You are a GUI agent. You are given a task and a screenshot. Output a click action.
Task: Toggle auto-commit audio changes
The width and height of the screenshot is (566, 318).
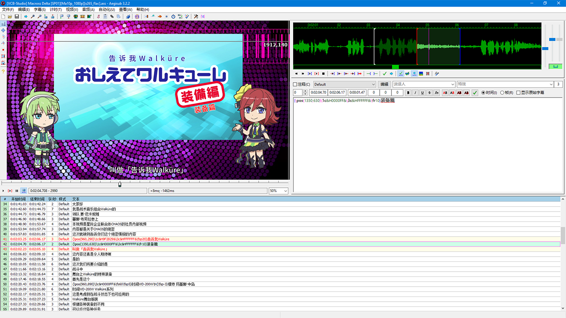point(401,73)
